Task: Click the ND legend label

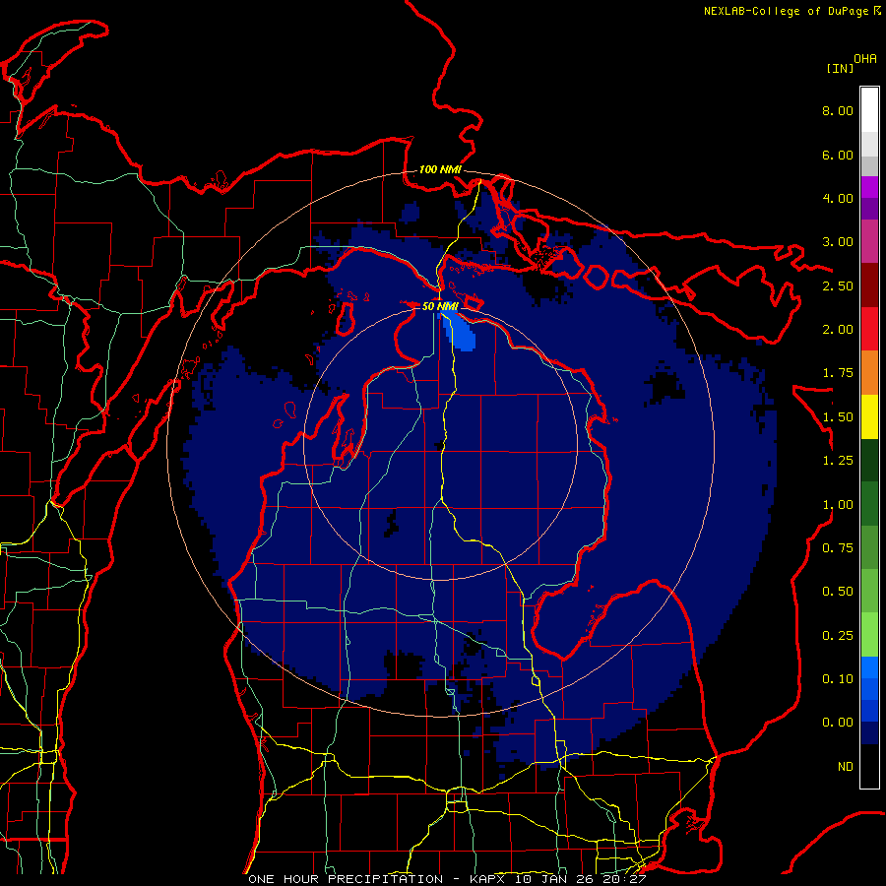Action: pyautogui.click(x=846, y=767)
